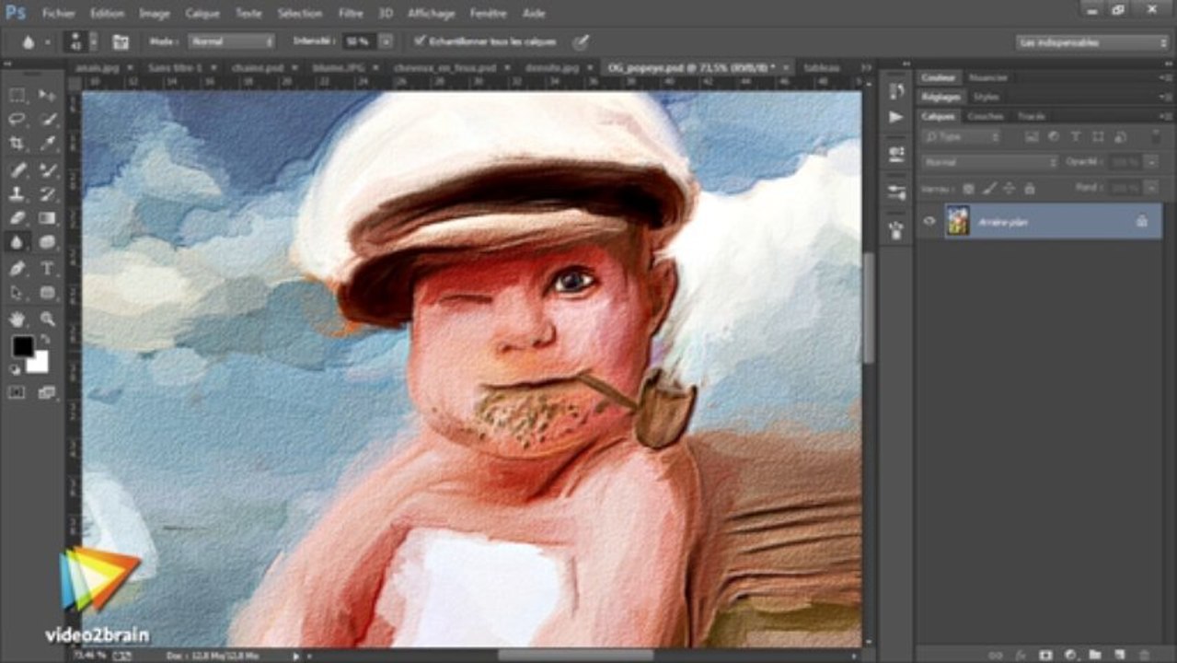Select the Rectangular Marquee tool

[17, 95]
